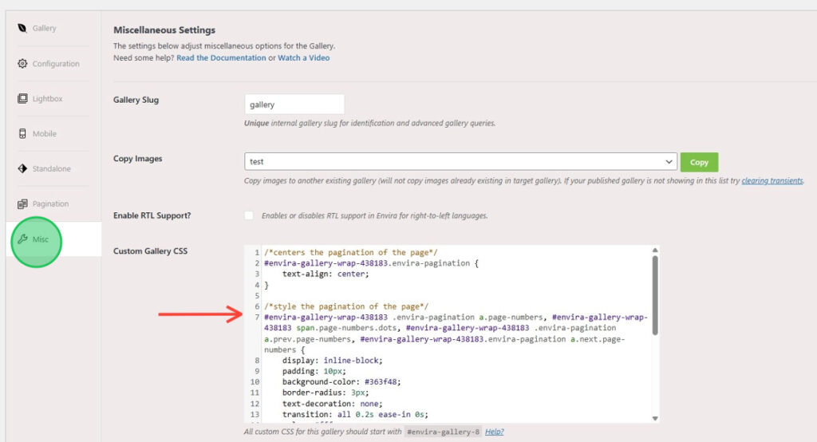Screen dimensions: 817x442
Task: Click the 'Enable RTL Support?' label
Action: point(152,215)
